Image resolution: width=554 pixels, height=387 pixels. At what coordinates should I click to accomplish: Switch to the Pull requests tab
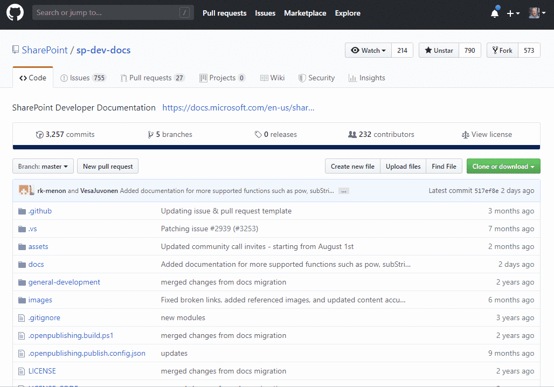(153, 78)
